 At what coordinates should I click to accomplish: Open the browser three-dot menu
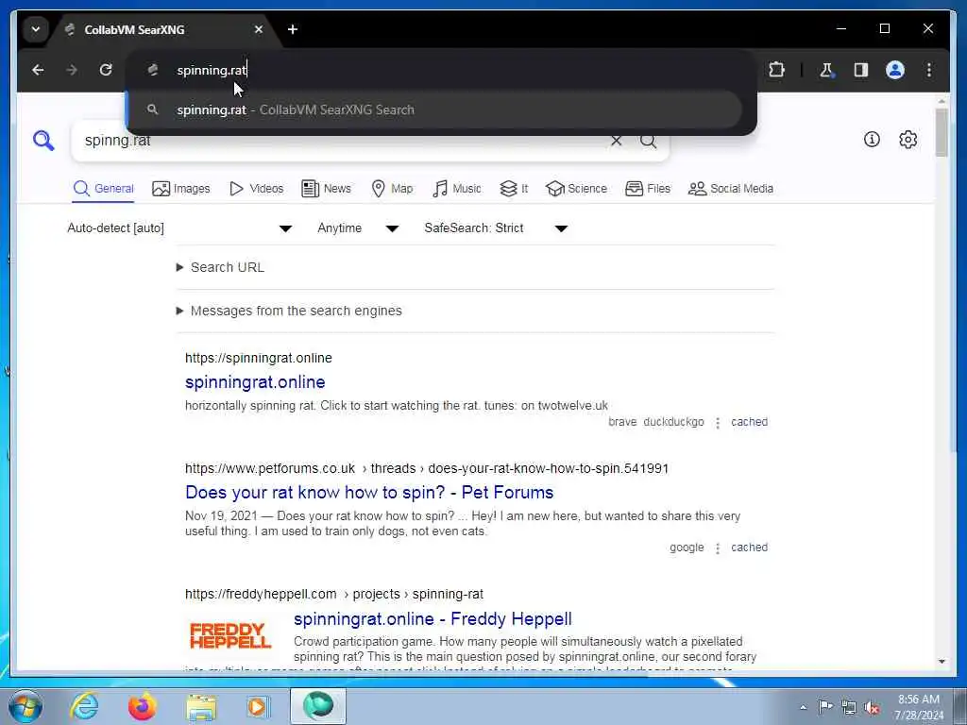pyautogui.click(x=929, y=70)
